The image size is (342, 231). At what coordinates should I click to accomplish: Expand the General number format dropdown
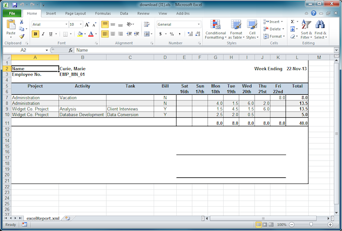(x=198, y=24)
